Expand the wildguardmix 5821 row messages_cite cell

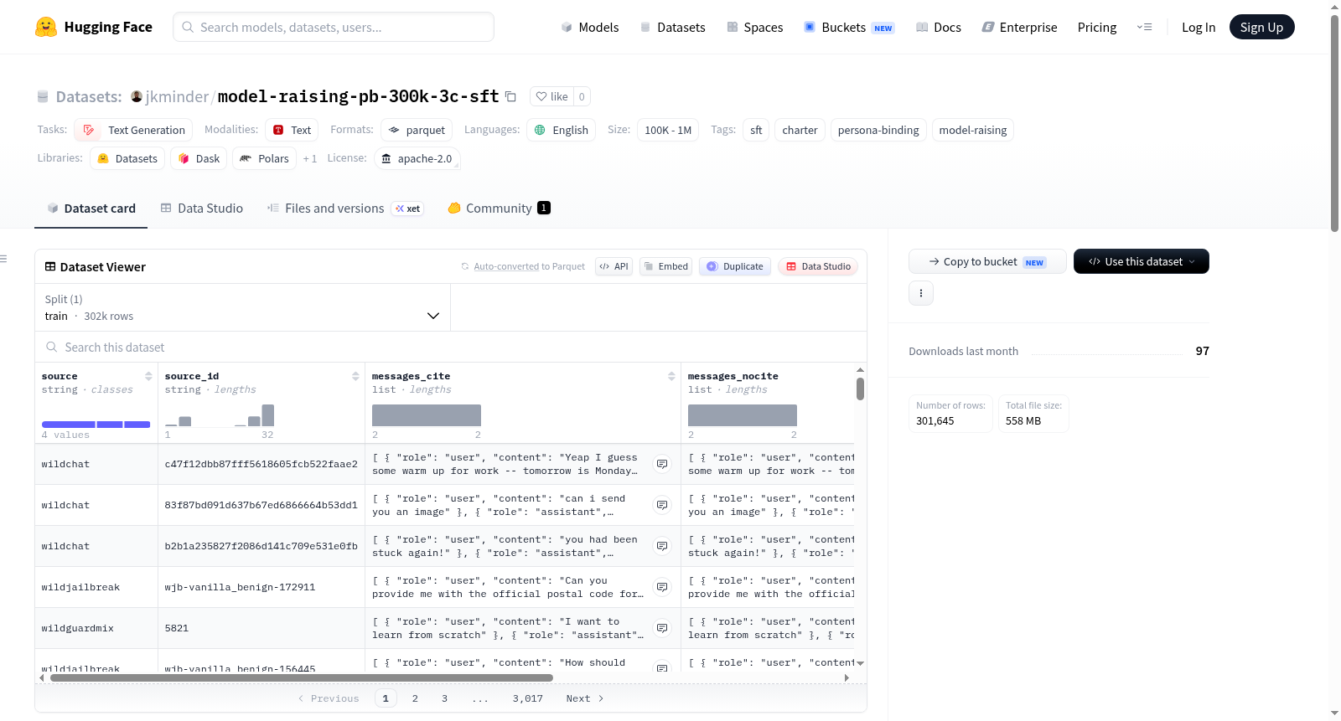tap(662, 628)
